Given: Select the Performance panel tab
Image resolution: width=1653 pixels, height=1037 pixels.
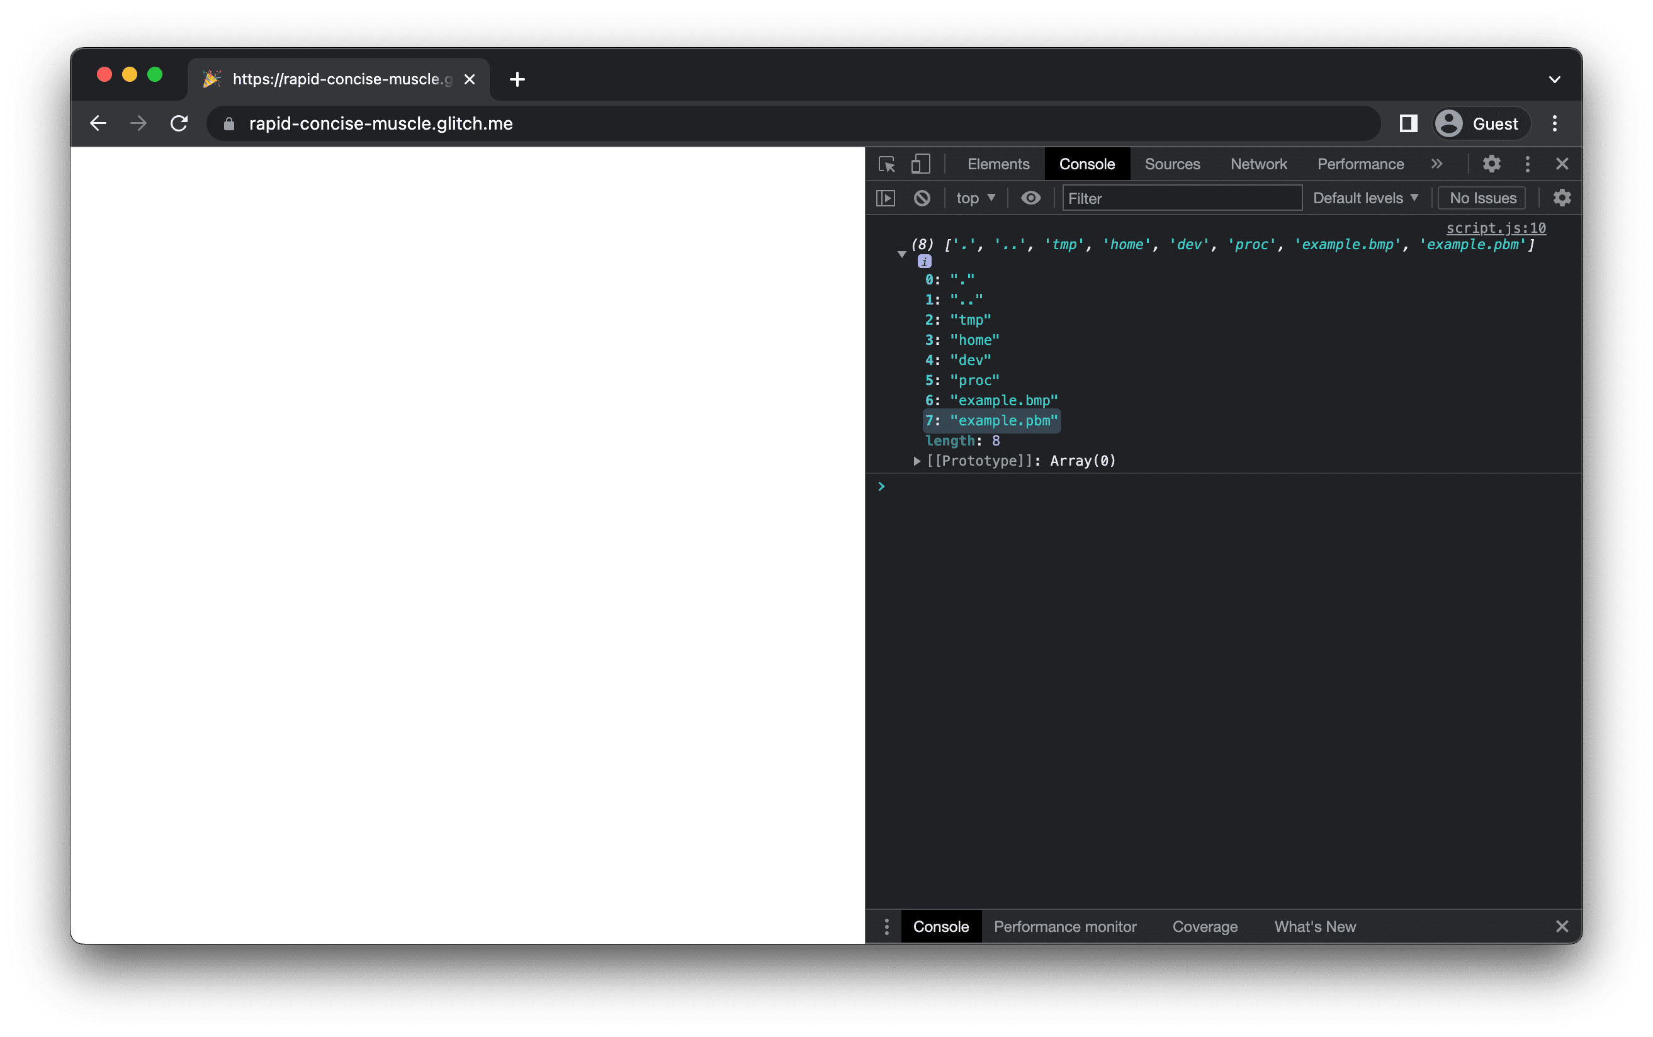Looking at the screenshot, I should 1360,164.
